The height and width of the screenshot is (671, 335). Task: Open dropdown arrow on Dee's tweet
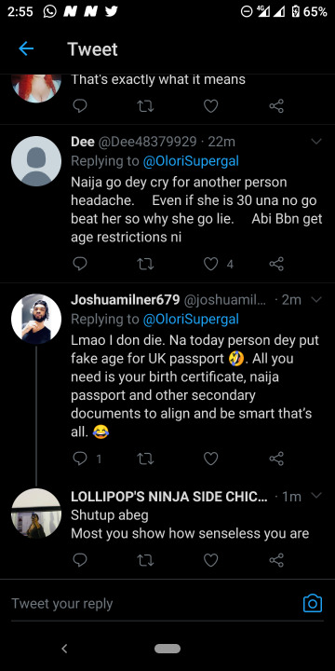pos(316,142)
